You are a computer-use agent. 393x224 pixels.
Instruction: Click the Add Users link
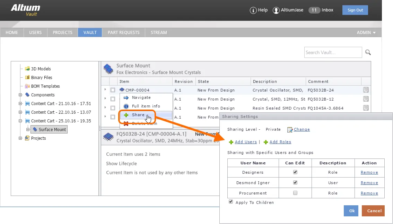pyautogui.click(x=246, y=142)
